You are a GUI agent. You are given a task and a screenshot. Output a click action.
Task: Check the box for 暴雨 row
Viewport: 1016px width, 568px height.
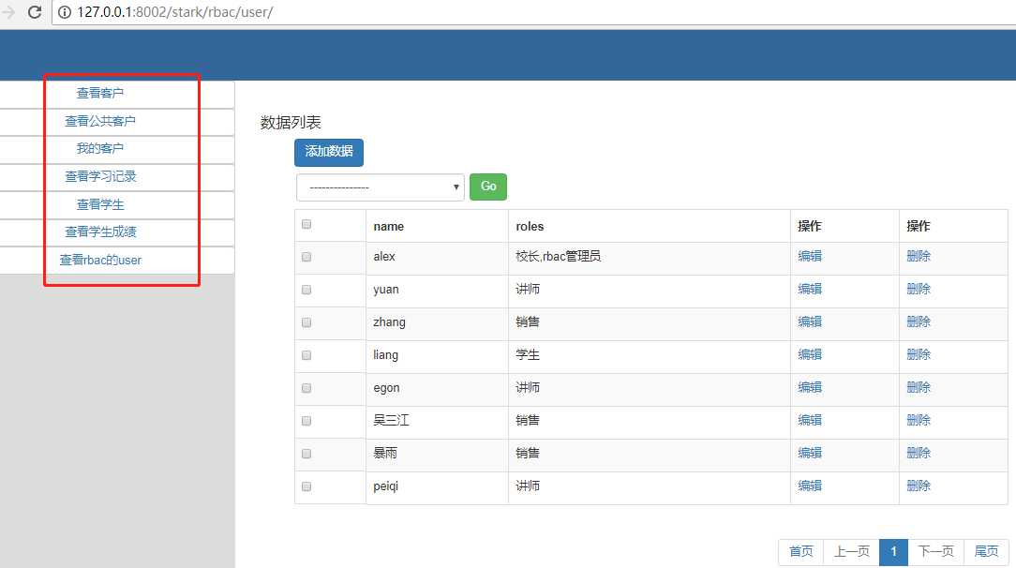(306, 454)
